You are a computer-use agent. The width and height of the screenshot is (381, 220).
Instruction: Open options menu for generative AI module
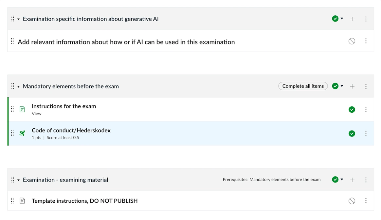tap(366, 19)
